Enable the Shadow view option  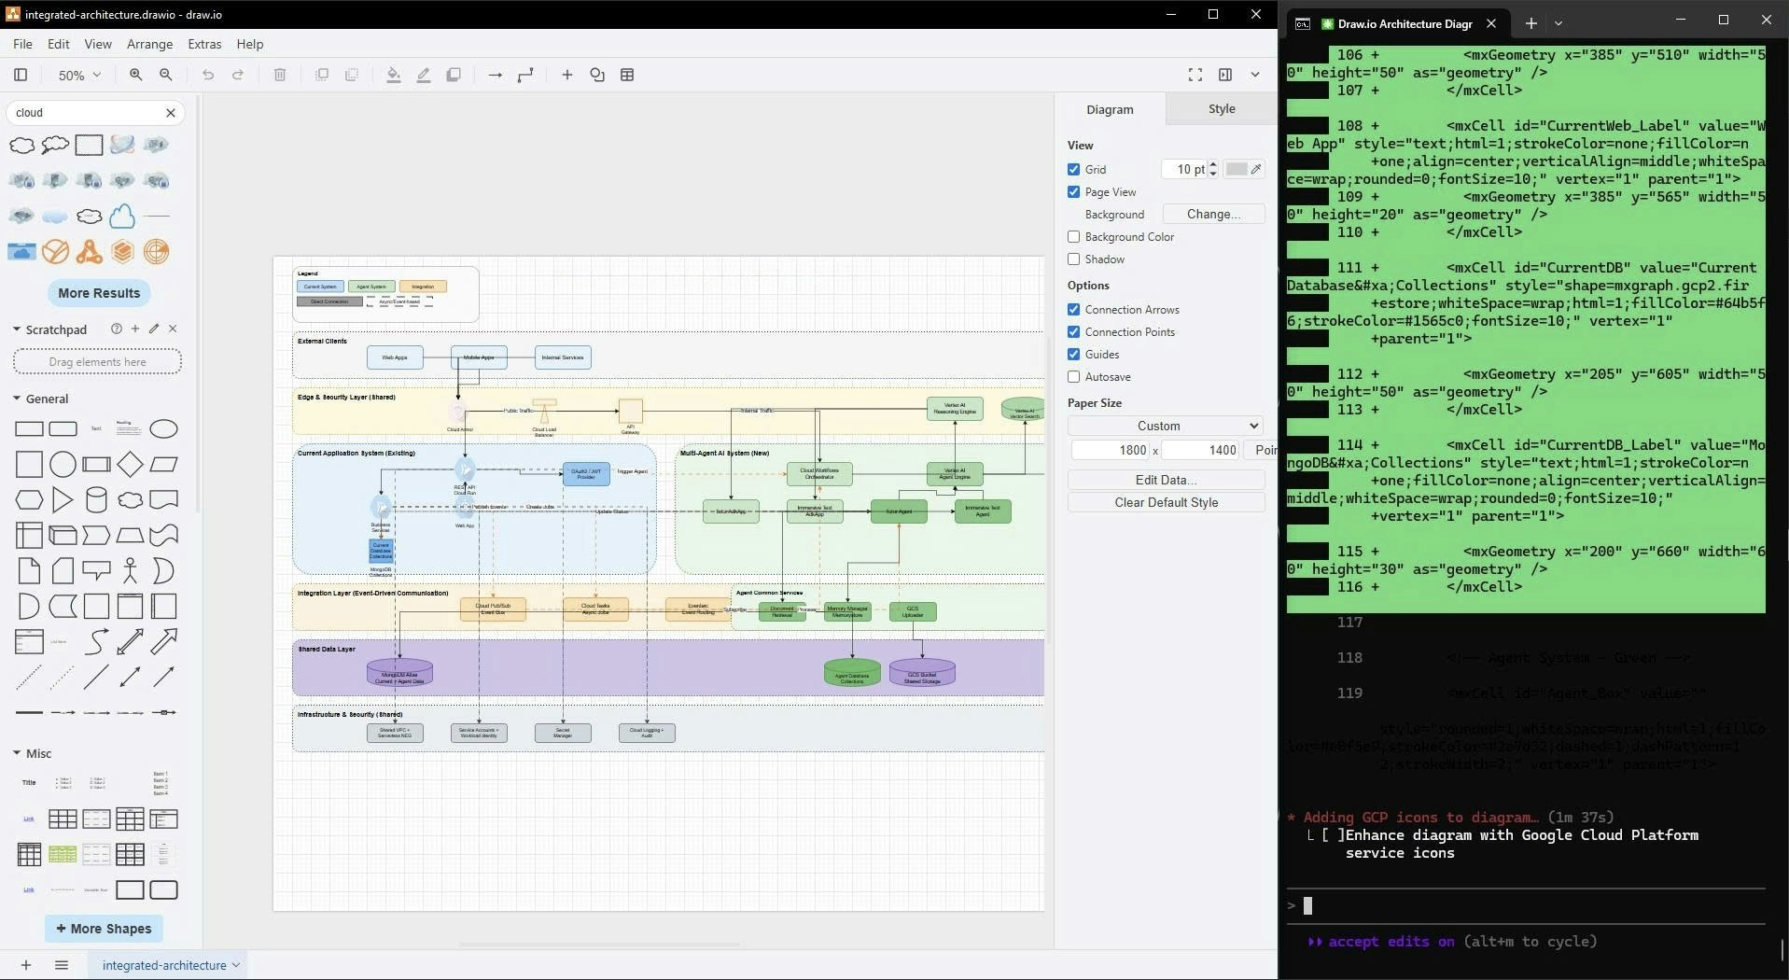click(x=1074, y=259)
